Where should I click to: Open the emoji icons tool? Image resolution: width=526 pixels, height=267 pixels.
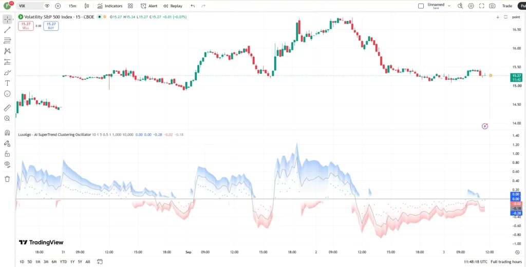tap(7, 94)
